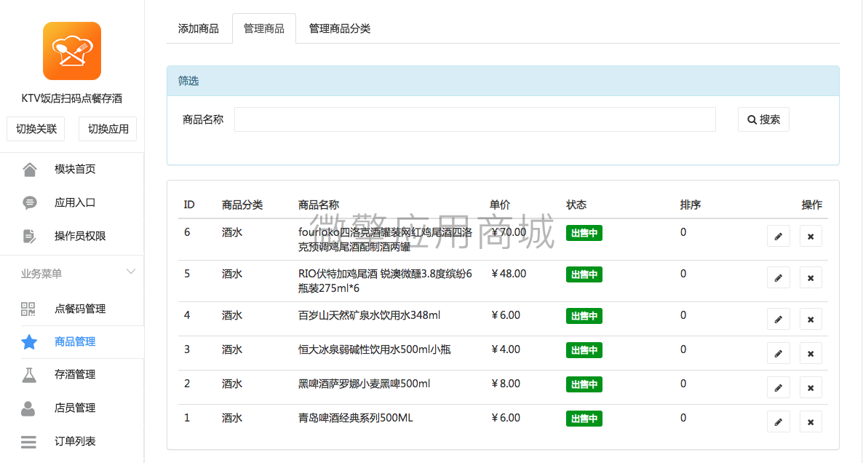Edit the RIO伏特加鸡尾酒 product row
Image resolution: width=863 pixels, height=463 pixels.
(x=779, y=278)
